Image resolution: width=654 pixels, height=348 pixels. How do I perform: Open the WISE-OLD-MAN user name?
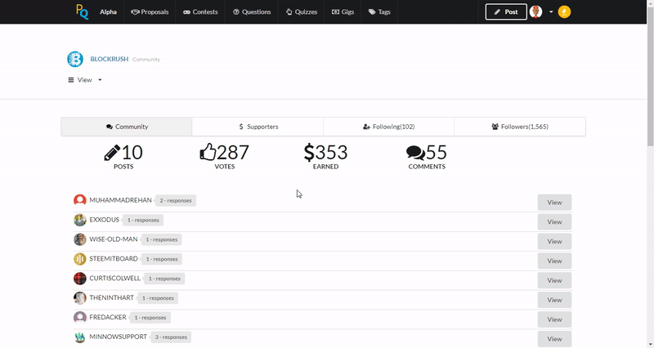click(114, 239)
